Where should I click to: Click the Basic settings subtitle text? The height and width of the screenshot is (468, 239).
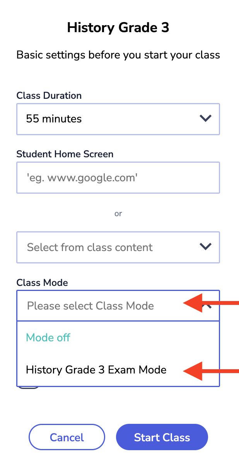[118, 55]
